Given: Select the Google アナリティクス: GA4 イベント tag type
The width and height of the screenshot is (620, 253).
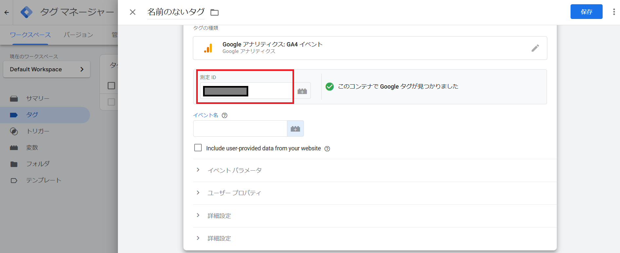Looking at the screenshot, I should (x=370, y=48).
